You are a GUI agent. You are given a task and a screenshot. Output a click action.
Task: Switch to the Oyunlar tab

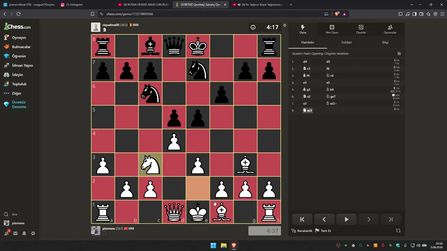361,29
